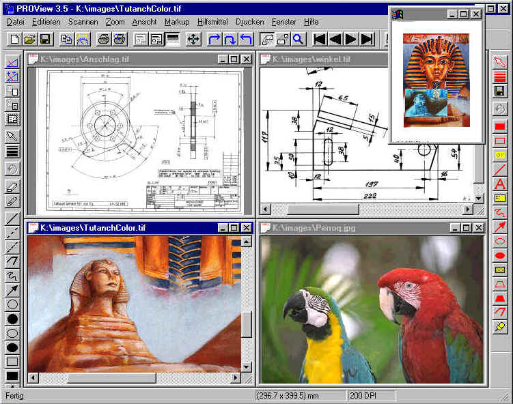Select the red text A markup tool
The height and width of the screenshot is (404, 513).
point(499,184)
